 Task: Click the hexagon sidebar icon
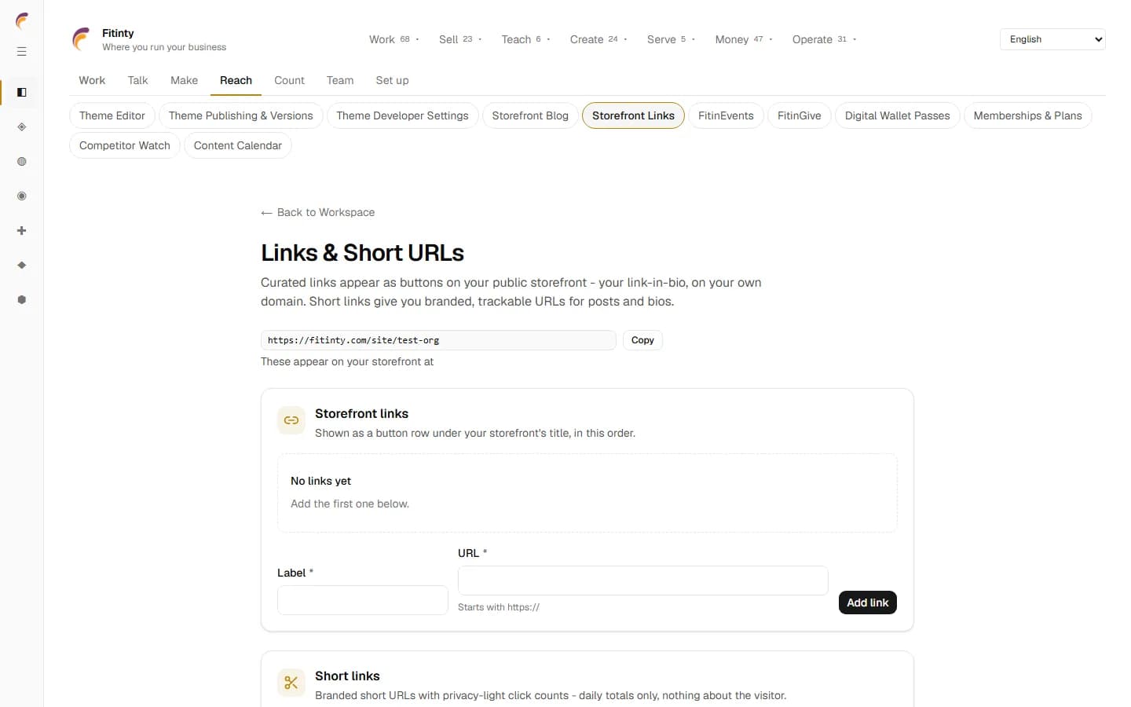pyautogui.click(x=22, y=300)
